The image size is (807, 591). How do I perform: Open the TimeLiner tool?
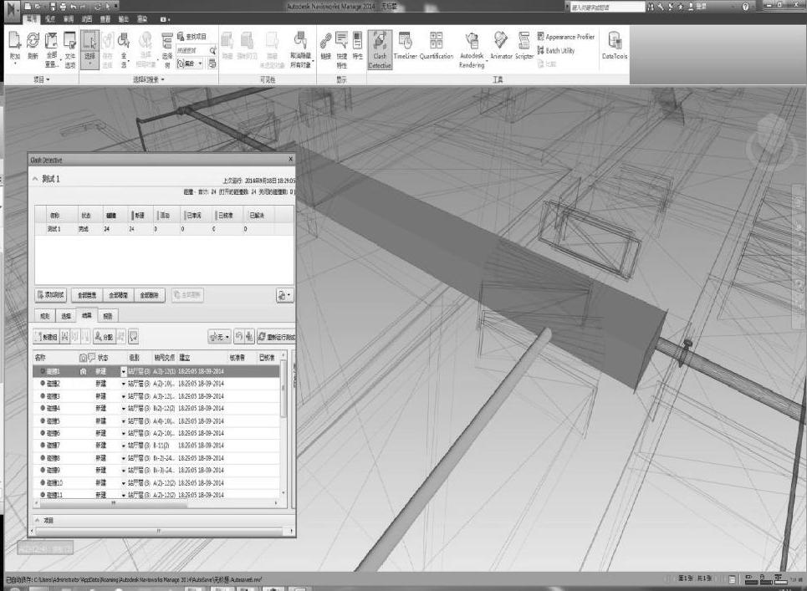405,46
